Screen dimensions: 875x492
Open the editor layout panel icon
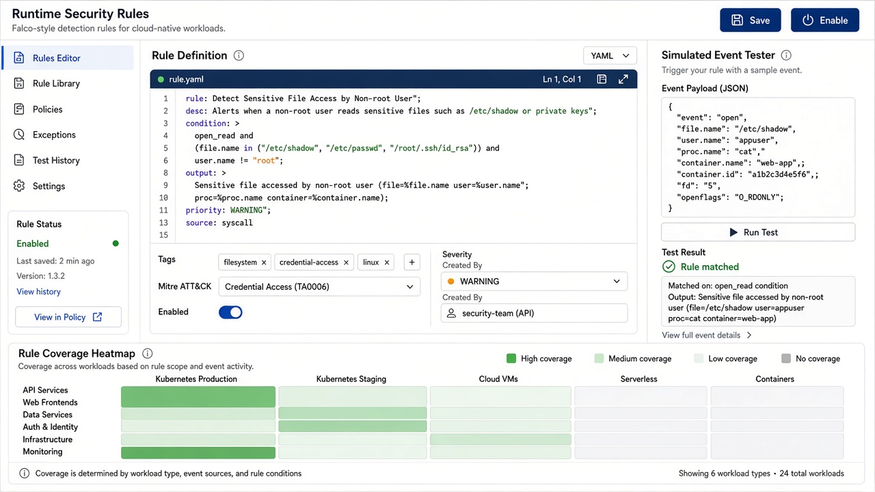coord(602,79)
